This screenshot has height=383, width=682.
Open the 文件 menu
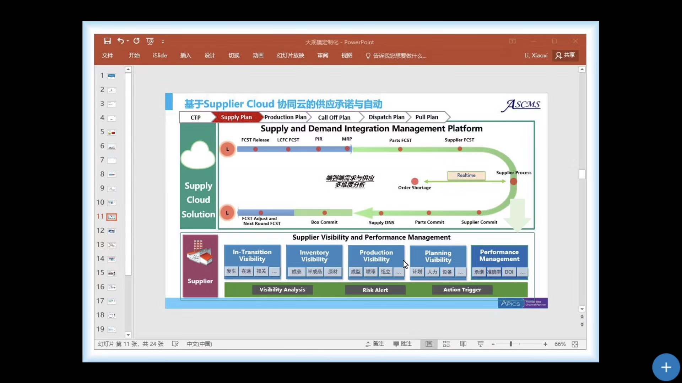(107, 55)
